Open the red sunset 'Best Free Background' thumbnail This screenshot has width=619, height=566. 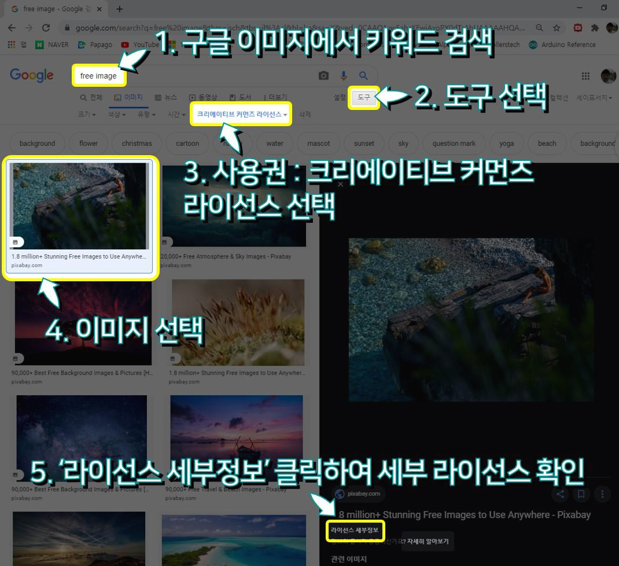pyautogui.click(x=83, y=323)
